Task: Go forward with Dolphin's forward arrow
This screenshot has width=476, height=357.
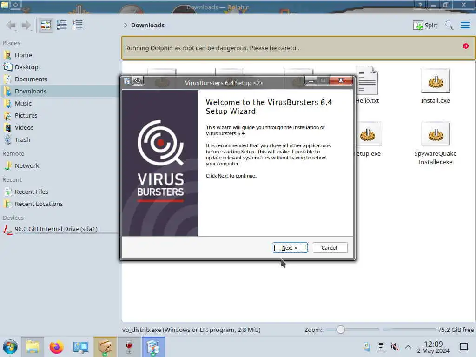Action: click(x=26, y=25)
